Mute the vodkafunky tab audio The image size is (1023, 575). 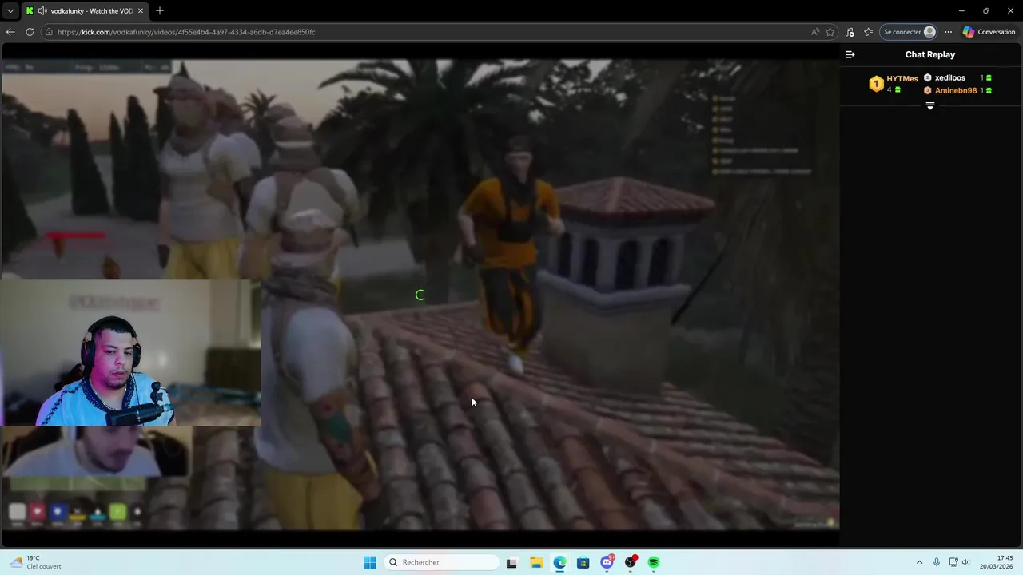click(x=42, y=11)
